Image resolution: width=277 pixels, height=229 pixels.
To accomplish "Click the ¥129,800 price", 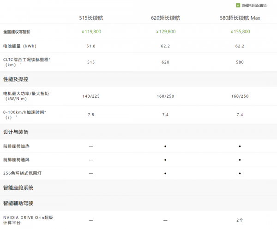I will (165, 32).
